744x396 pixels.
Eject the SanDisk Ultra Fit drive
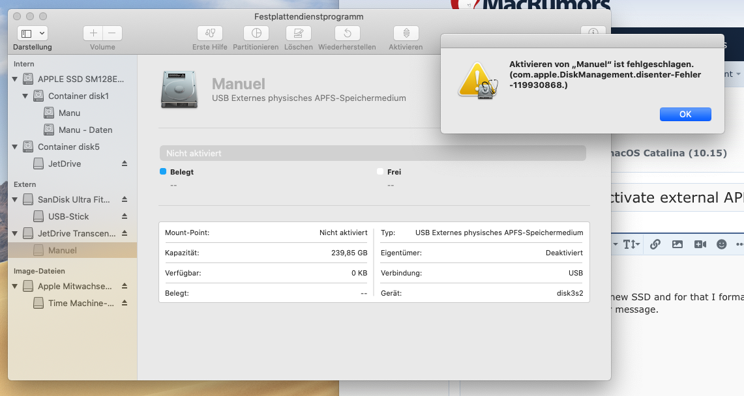click(x=125, y=199)
